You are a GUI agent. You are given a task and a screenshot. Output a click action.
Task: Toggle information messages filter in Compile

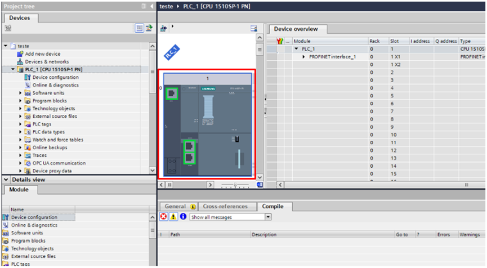[183, 217]
